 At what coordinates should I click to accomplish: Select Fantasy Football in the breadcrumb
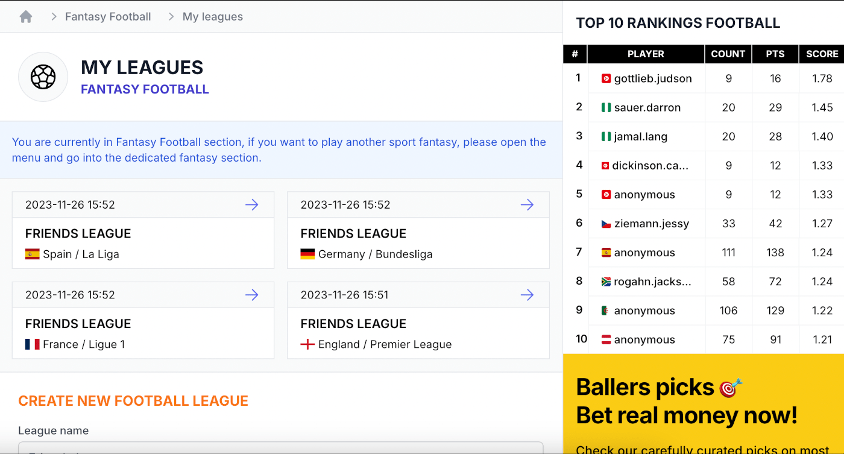tap(108, 16)
